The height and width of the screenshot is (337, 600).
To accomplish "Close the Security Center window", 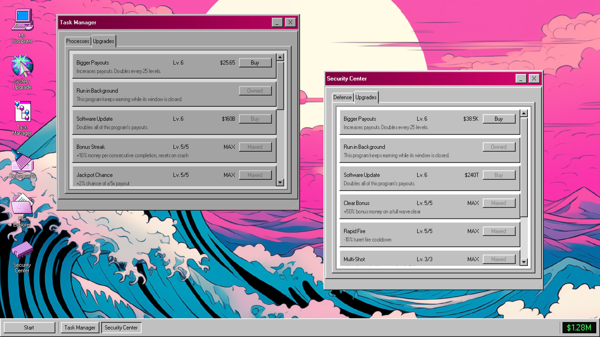I will point(534,79).
